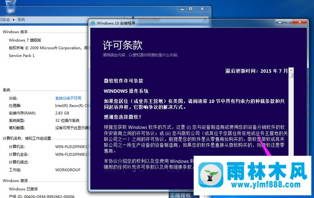
Task: Click the license text scrollbar thumb
Action: click(291, 76)
